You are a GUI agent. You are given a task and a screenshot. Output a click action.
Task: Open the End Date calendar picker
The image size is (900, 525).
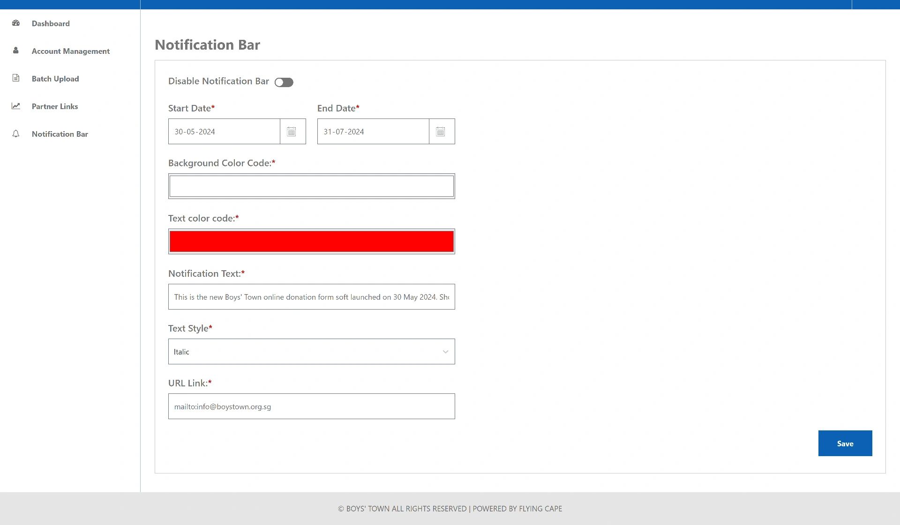point(441,132)
